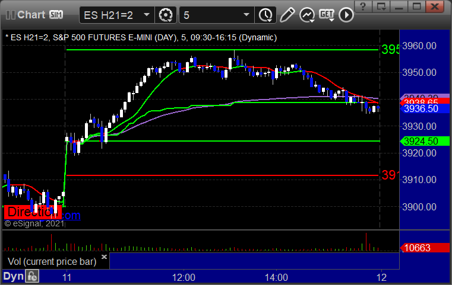This screenshot has width=452, height=285.
Task: Toggle the time lock clock icon
Action: [x=32, y=276]
